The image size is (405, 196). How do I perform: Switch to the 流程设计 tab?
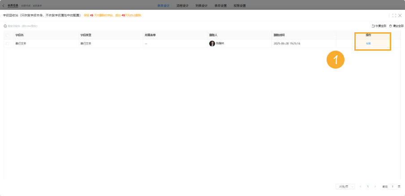pyautogui.click(x=182, y=5)
